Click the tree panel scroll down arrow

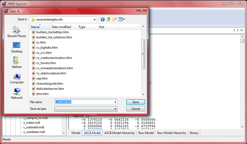pyautogui.click(x=64, y=133)
